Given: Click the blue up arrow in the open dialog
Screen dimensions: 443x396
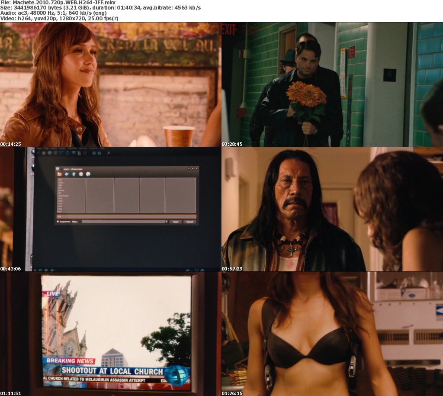Looking at the screenshot, I should tap(74, 174).
